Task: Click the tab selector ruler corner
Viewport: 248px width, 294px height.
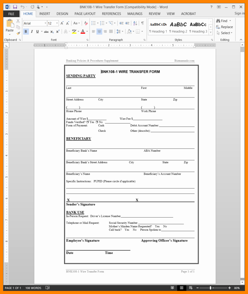Action: [7, 46]
